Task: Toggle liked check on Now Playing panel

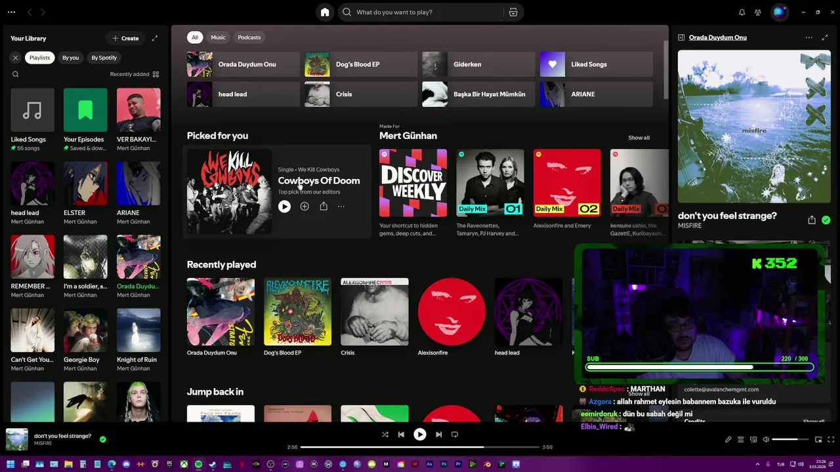Action: [826, 220]
